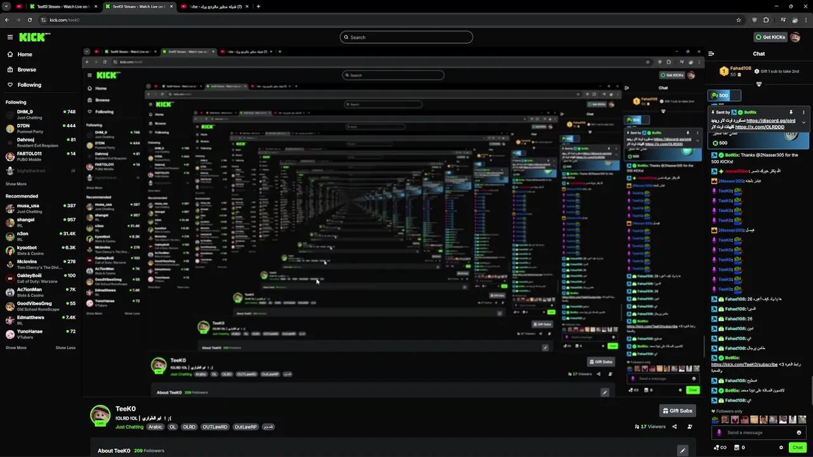
Task: Open n3on recommended channel
Action: (x=39, y=236)
